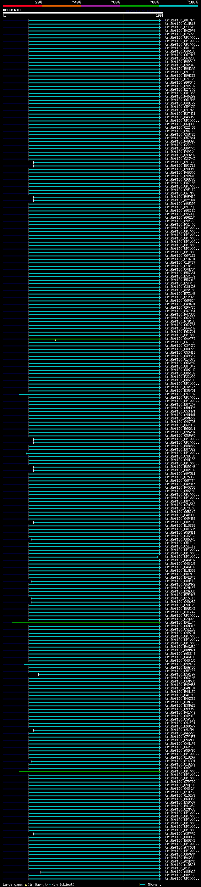
Task: Select hit UniRef100_Q7PT95
Action: coord(180,782)
